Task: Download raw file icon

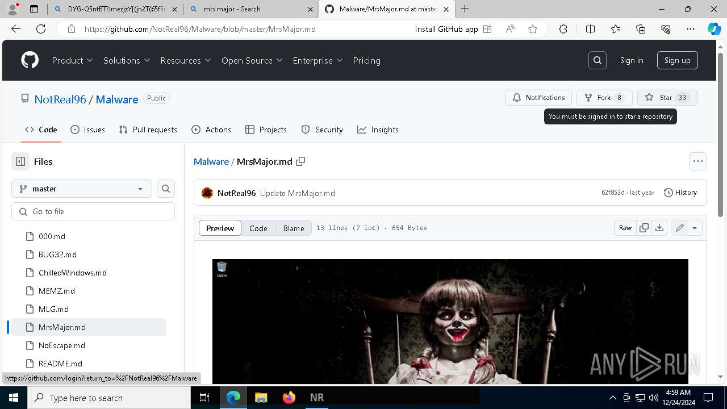Action: pos(659,228)
